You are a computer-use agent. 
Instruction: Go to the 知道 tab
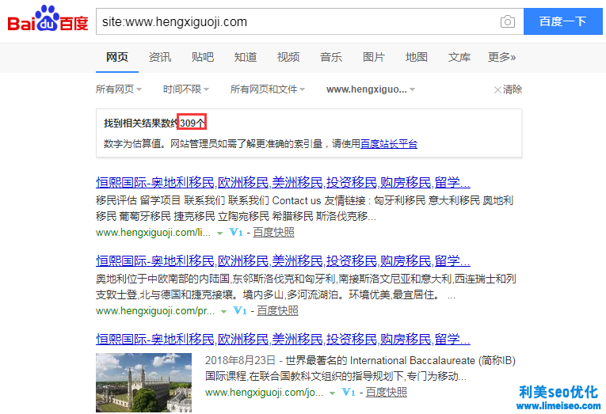(x=246, y=57)
